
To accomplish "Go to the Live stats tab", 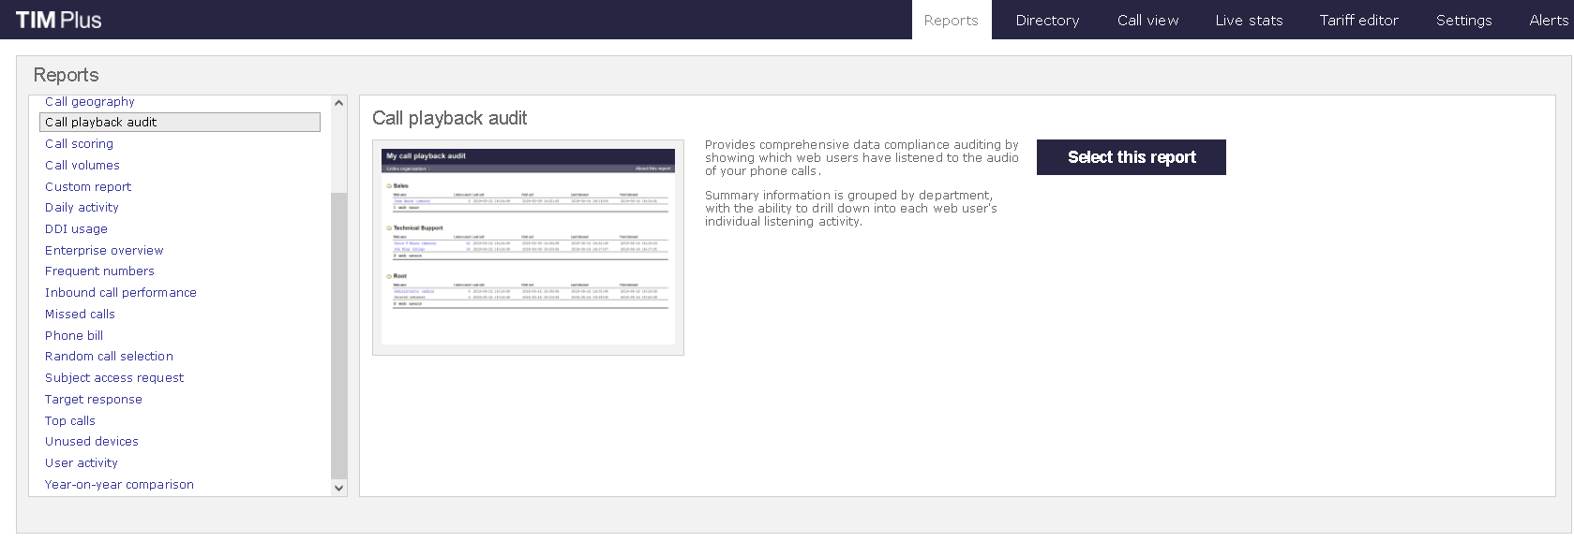I will [x=1249, y=20].
